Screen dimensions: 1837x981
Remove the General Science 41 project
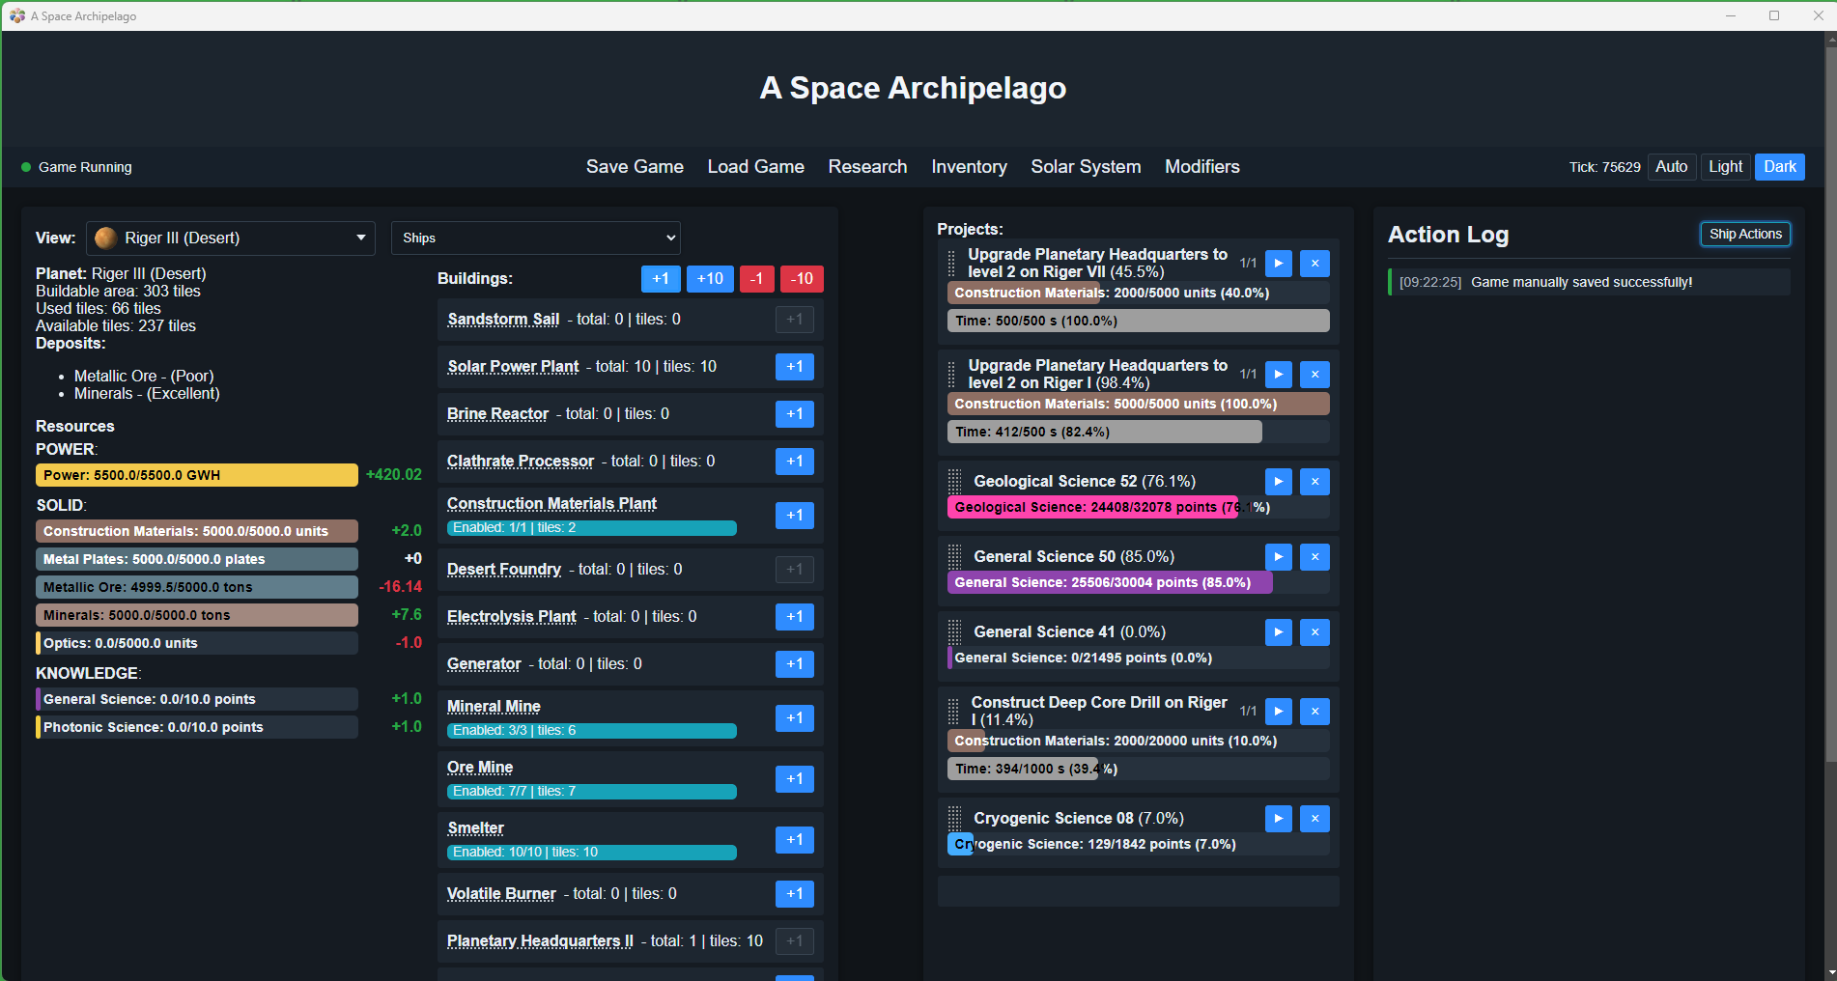coord(1314,632)
